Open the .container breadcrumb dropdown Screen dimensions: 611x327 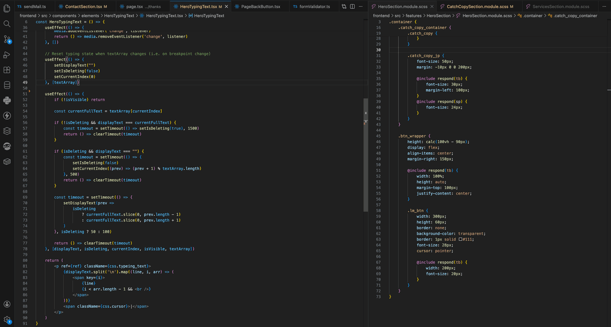pyautogui.click(x=532, y=15)
